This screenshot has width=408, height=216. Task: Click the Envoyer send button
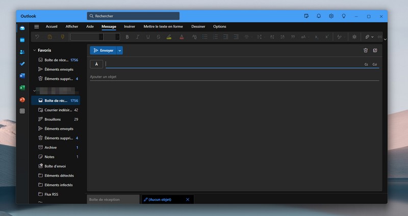click(103, 50)
